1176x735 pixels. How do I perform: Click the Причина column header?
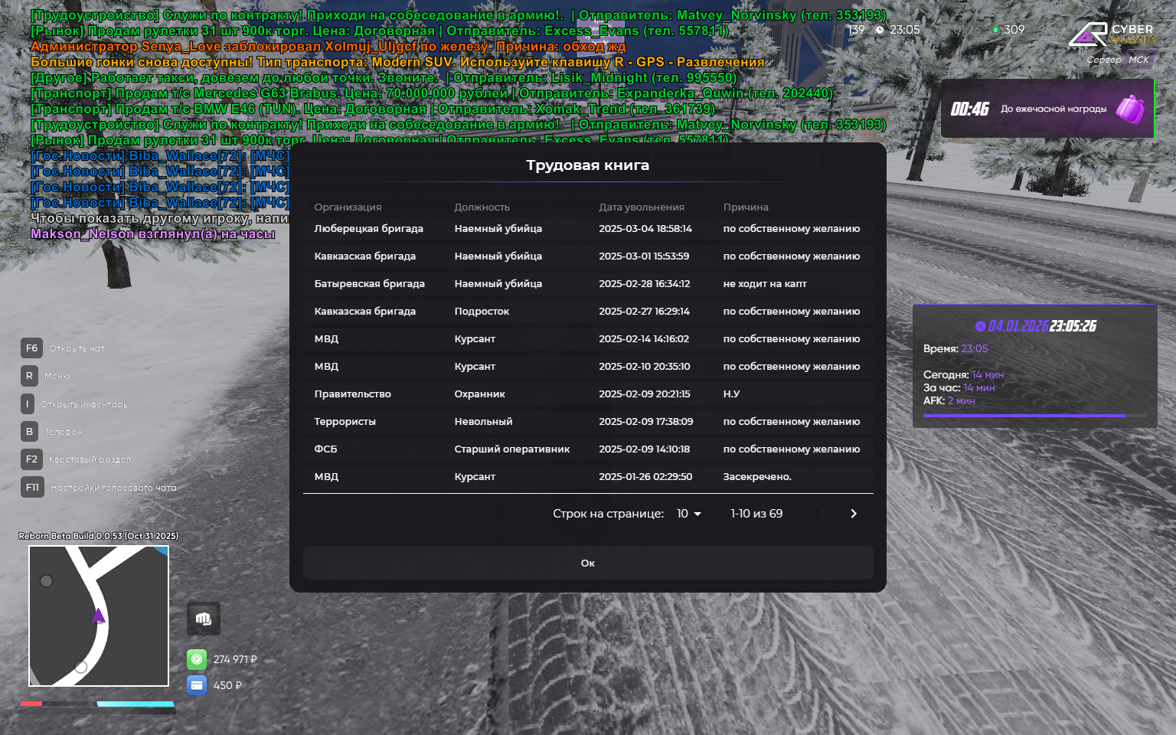[746, 207]
